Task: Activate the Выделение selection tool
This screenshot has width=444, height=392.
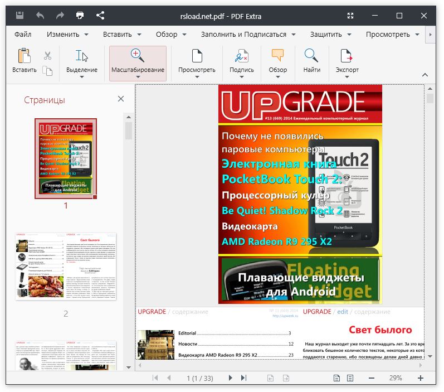Action: 82,61
